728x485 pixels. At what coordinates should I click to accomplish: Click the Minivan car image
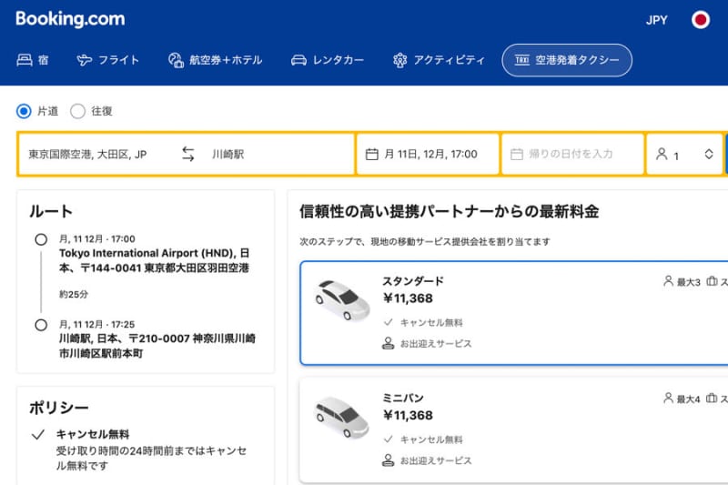(341, 417)
